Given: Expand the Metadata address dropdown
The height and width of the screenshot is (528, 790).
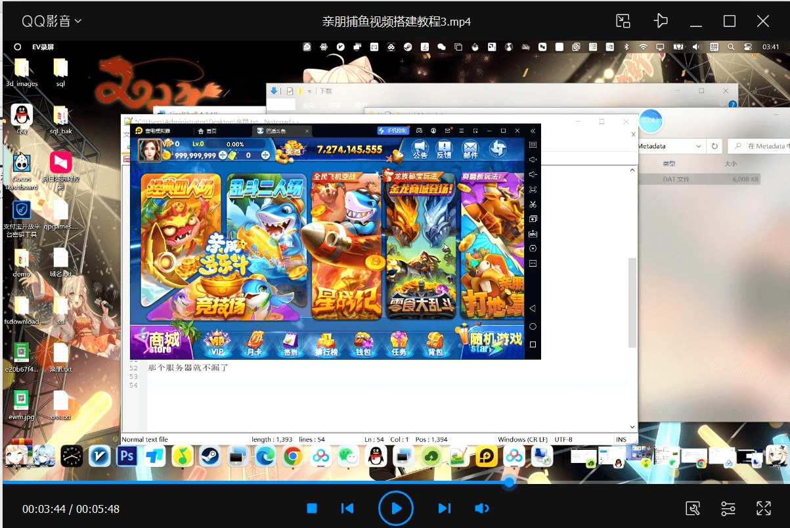Looking at the screenshot, I should pyautogui.click(x=697, y=146).
